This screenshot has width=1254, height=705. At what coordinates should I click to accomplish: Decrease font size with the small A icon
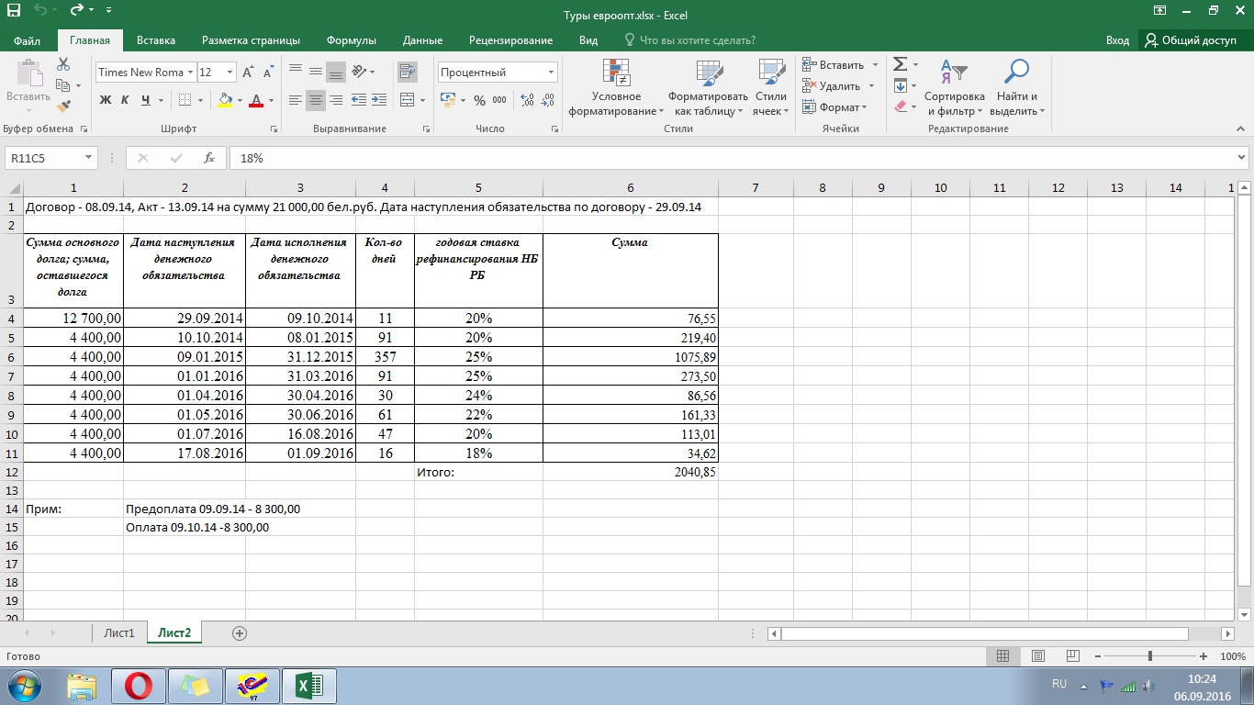[268, 73]
